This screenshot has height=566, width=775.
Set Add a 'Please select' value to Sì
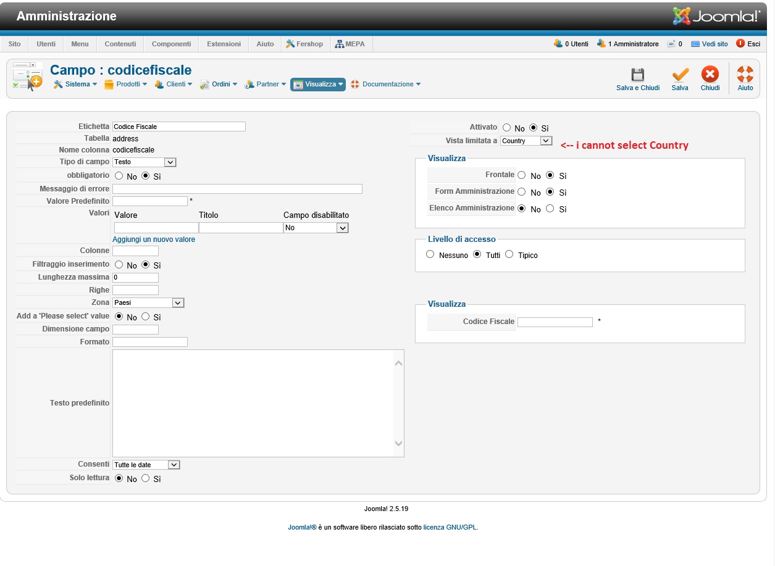146,317
